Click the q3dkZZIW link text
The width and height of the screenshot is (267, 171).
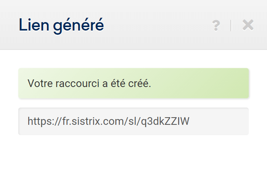(x=165, y=122)
